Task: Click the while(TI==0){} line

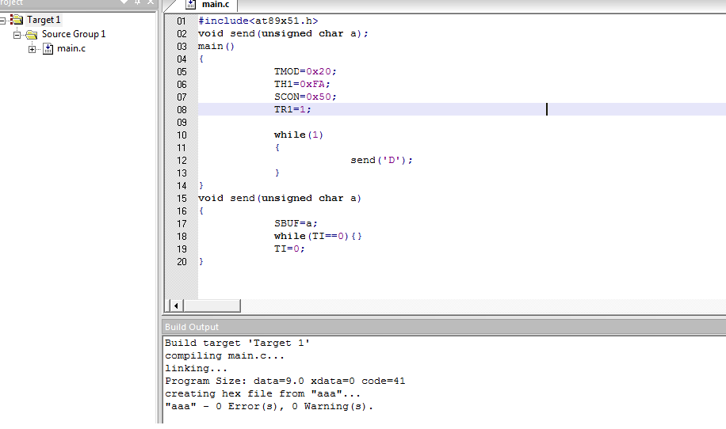Action: click(318, 236)
